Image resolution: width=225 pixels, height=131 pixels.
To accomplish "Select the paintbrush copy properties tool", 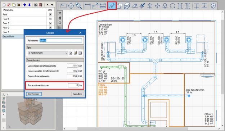I will point(142,6).
